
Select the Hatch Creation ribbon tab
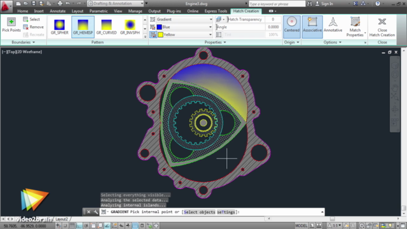pos(246,11)
